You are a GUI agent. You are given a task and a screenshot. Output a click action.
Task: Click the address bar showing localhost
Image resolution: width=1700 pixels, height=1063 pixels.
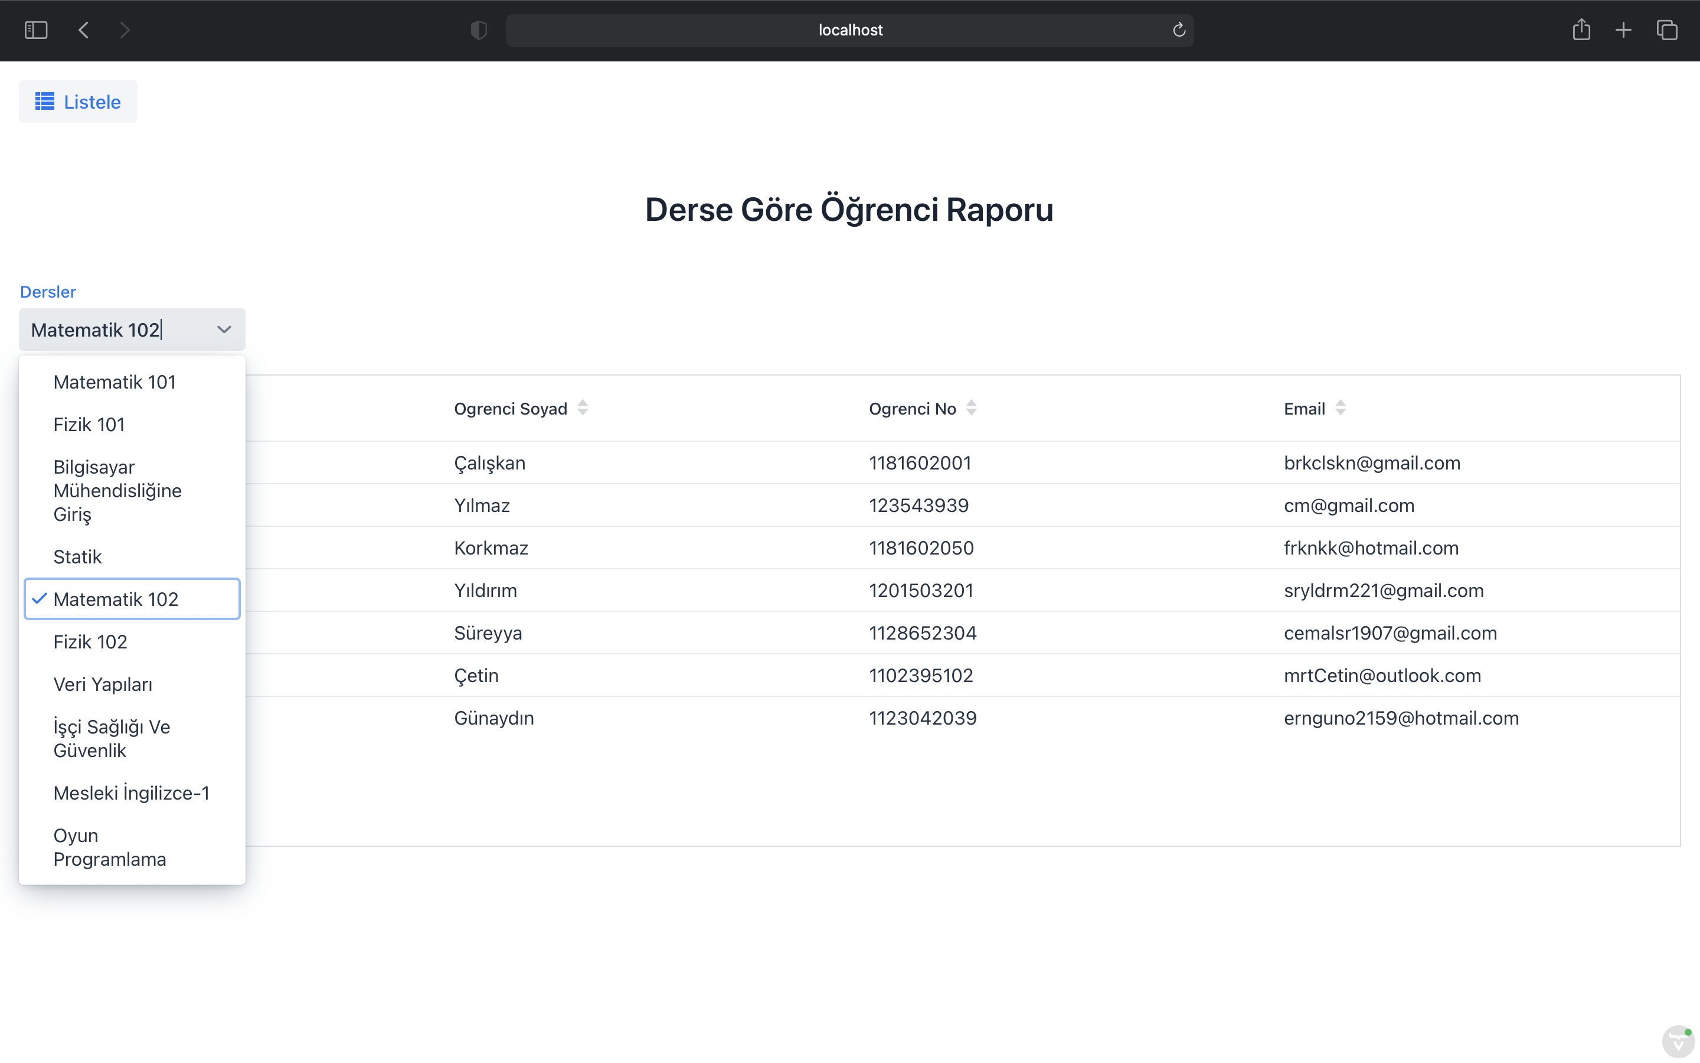point(849,30)
